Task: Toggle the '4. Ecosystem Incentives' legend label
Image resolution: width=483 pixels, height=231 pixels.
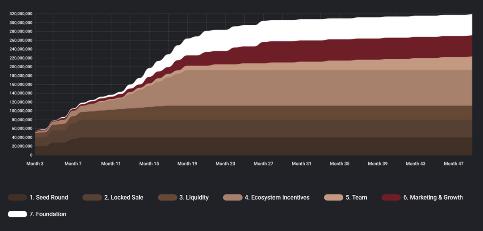Action: (277, 198)
